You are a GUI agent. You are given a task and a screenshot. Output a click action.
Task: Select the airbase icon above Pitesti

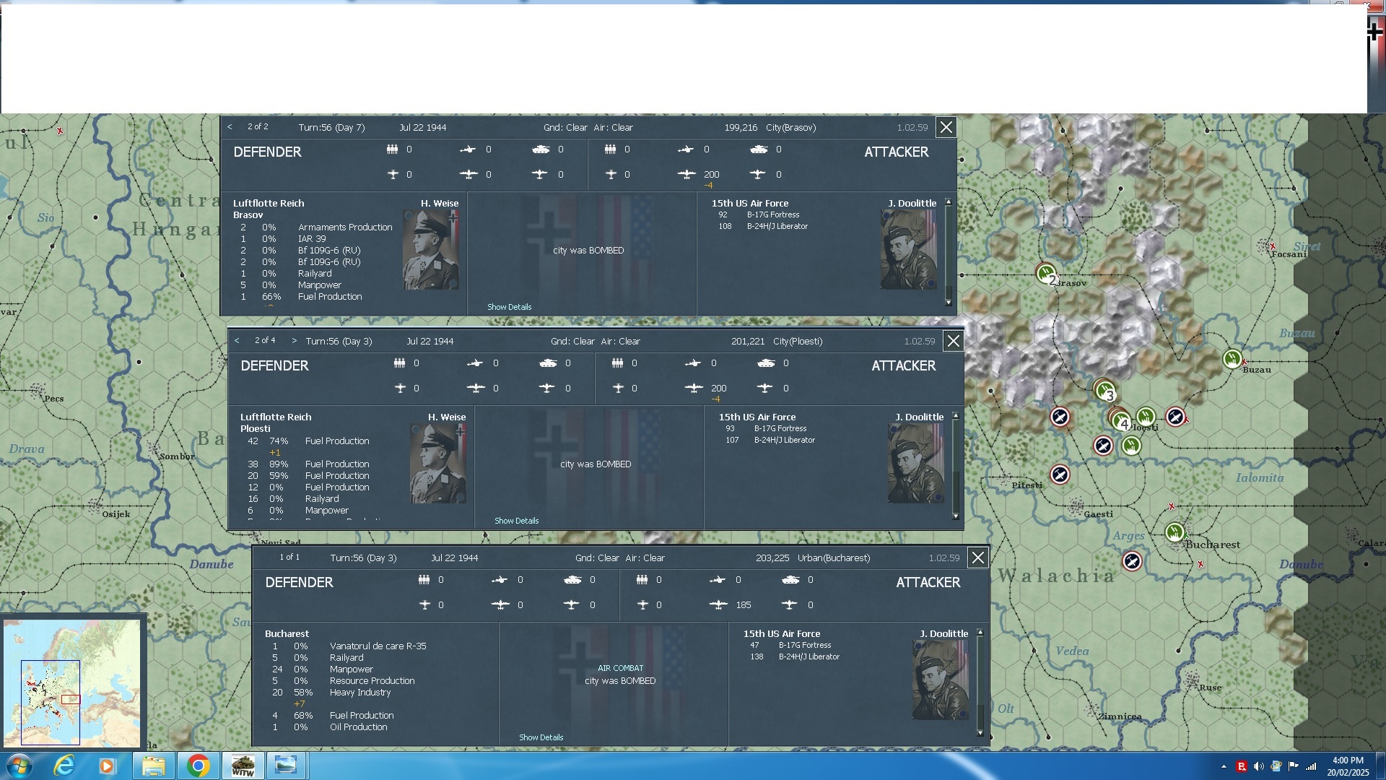point(1059,474)
